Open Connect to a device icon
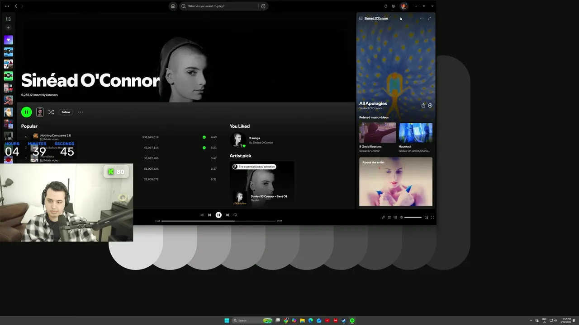The image size is (579, 325). 395,217
